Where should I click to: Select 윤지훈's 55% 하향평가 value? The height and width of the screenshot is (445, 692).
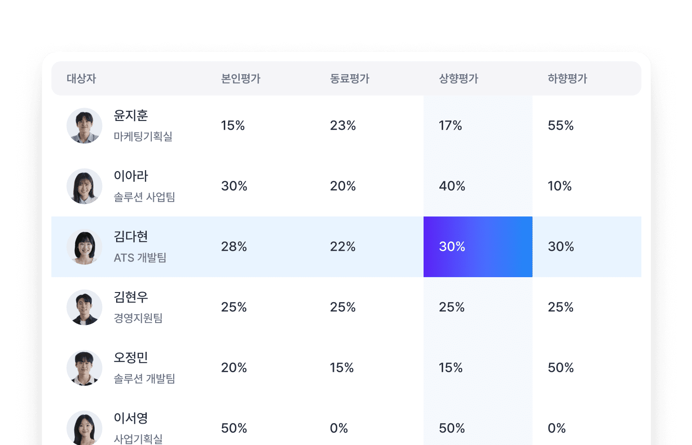(561, 126)
